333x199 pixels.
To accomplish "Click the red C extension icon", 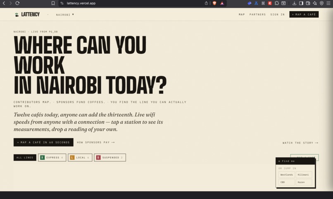I will click(270, 3).
